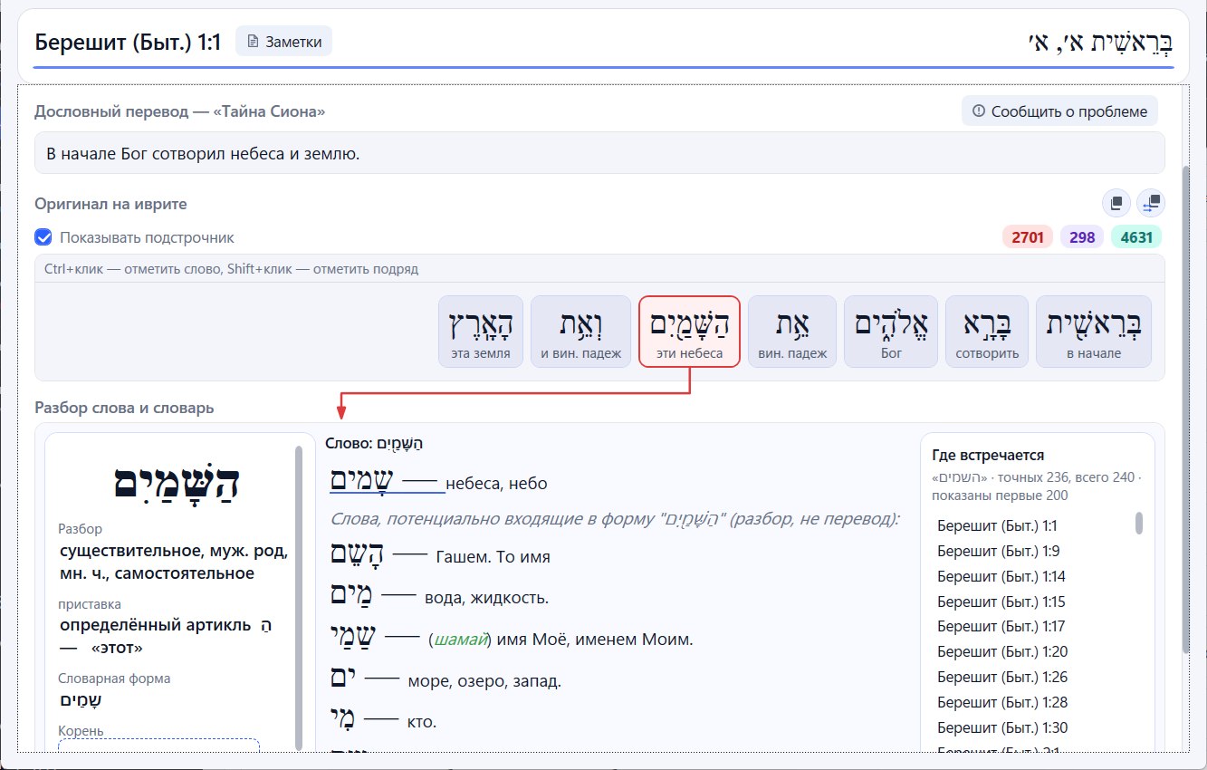Select the Hebrew word glossed «сотворить»
This screenshot has height=770, width=1207.
(987, 332)
